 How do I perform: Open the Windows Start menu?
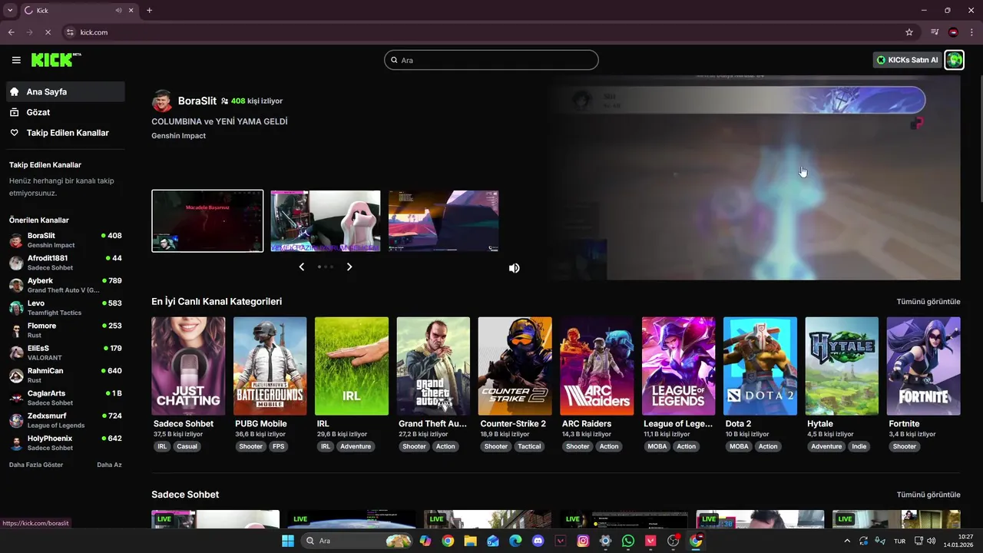point(288,541)
